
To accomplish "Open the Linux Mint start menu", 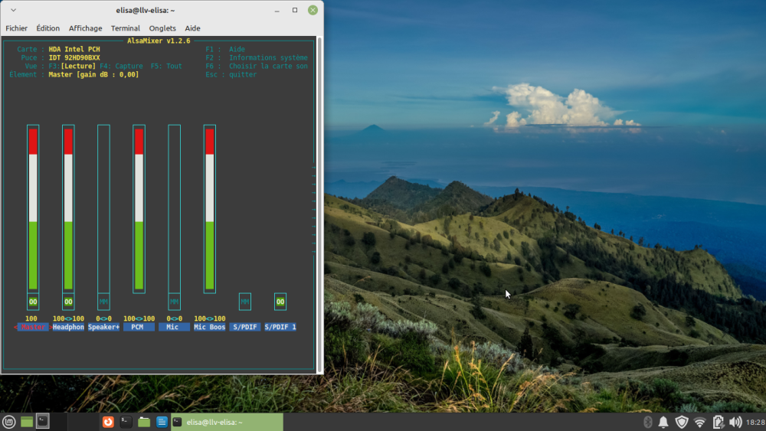I will pyautogui.click(x=9, y=422).
